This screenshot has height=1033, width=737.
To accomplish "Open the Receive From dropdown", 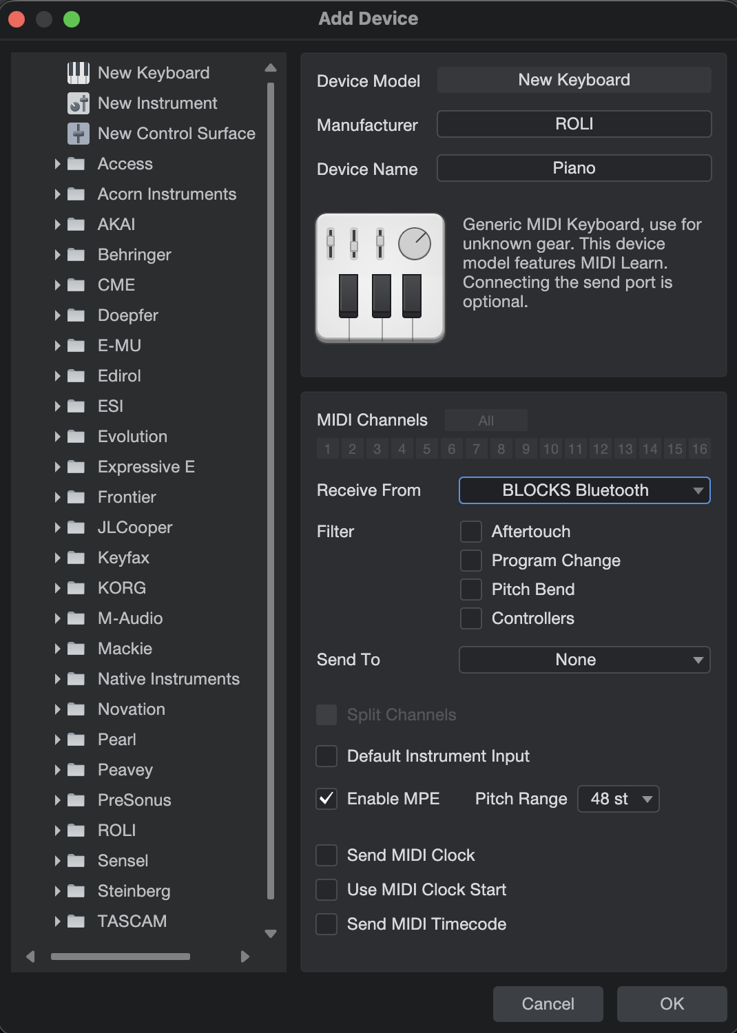I will [x=584, y=490].
